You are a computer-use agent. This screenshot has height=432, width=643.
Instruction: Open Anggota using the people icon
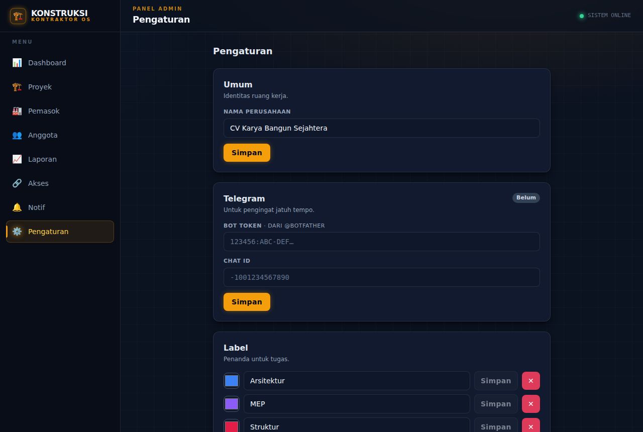[x=17, y=135]
